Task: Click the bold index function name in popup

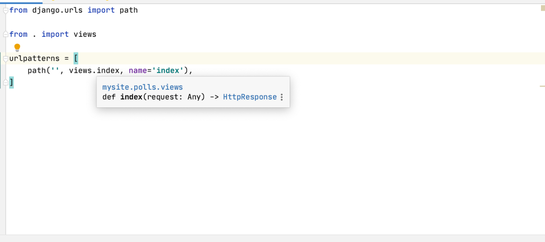Action: (x=131, y=97)
